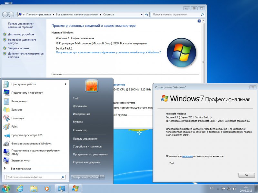This screenshot has width=258, height=193.
Task: Click OK in About Windows dialog
Action: pyautogui.click(x=246, y=175)
